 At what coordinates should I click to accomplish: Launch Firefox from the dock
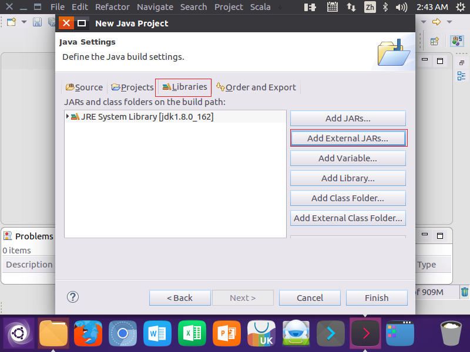pos(88,333)
